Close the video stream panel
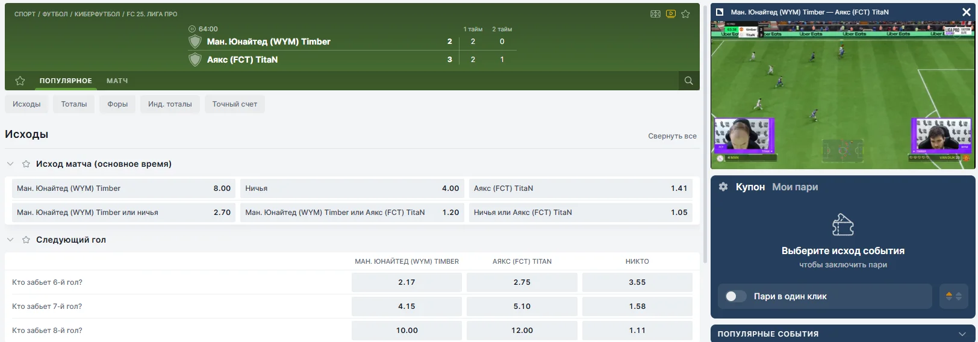Viewport: 978px width, 342px height. 967,12
